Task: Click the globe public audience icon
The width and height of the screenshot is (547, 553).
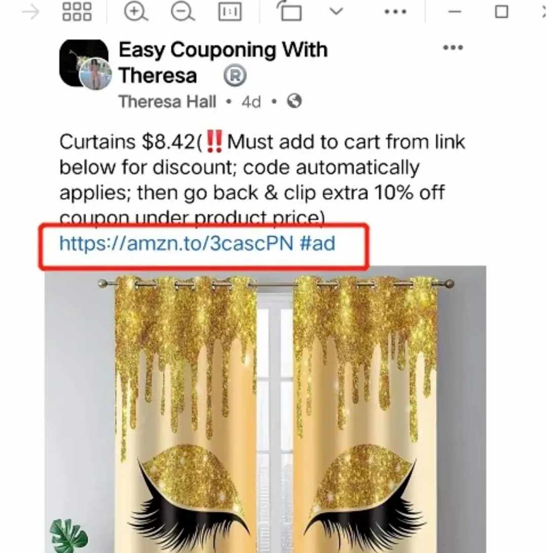Action: 294,101
